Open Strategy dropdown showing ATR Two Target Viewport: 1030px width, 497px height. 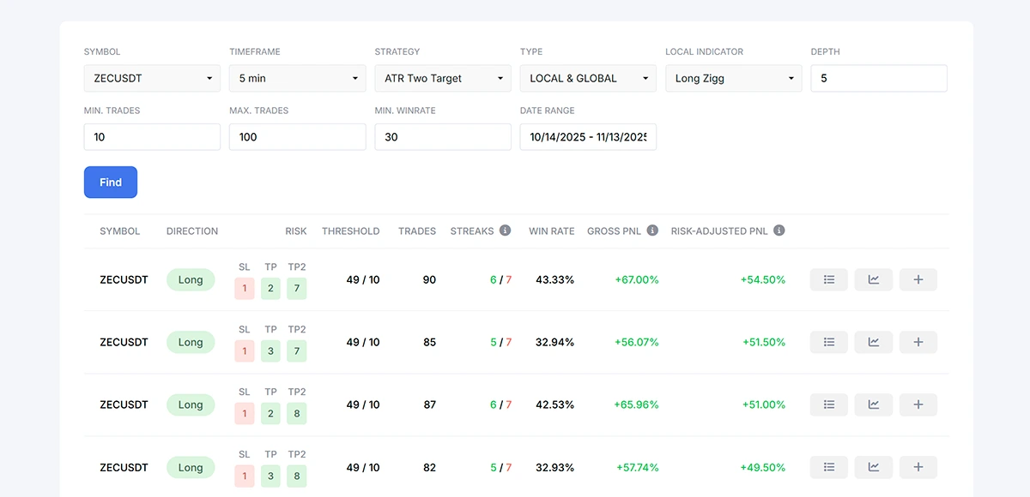pos(443,78)
